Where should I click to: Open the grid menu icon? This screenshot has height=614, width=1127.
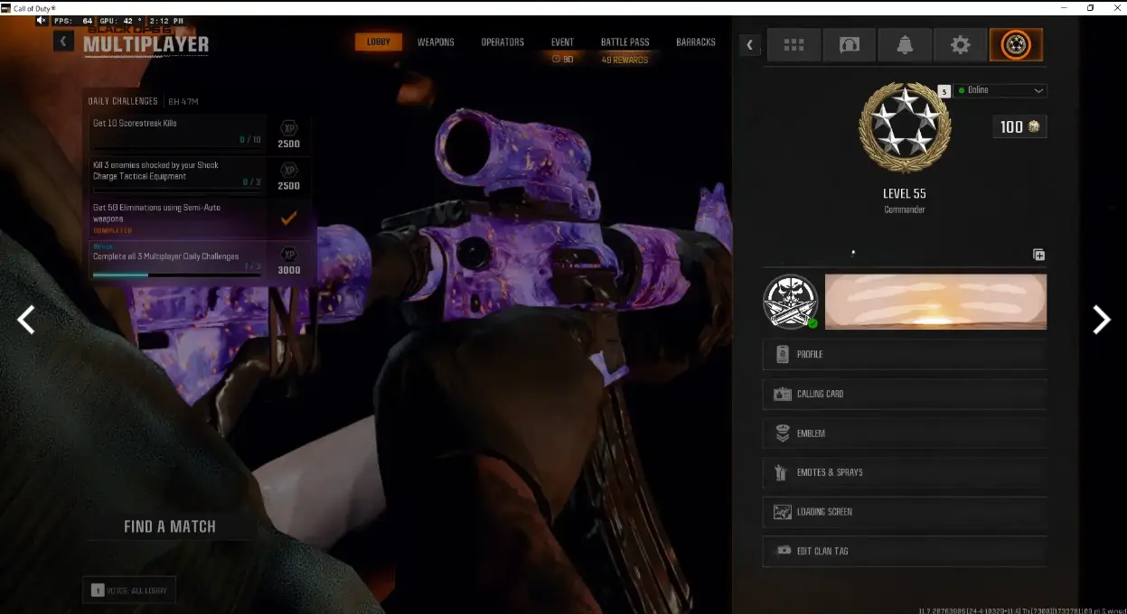[x=794, y=45]
